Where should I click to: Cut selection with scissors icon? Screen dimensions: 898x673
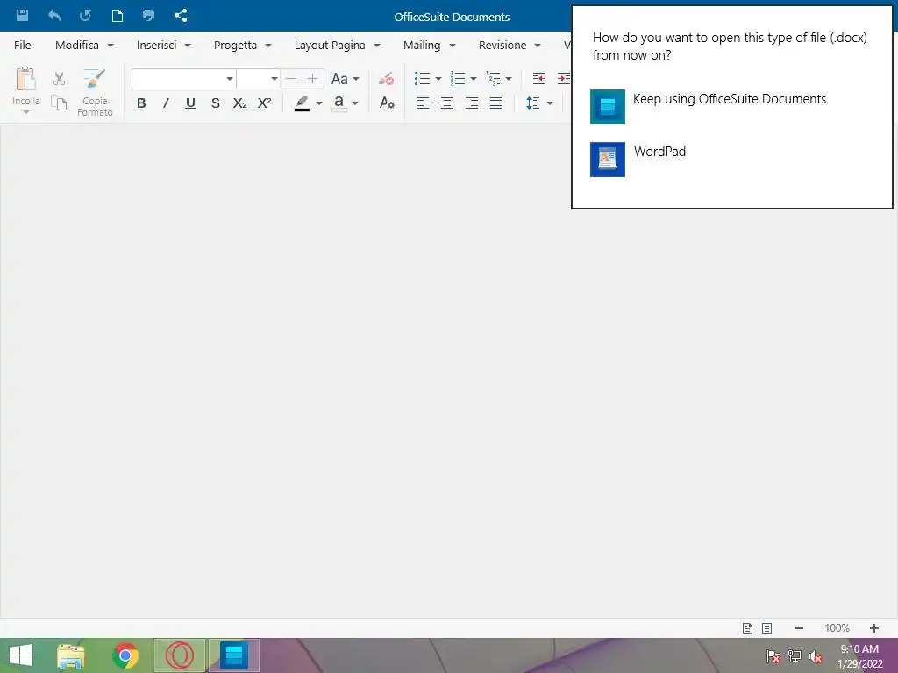pos(59,78)
